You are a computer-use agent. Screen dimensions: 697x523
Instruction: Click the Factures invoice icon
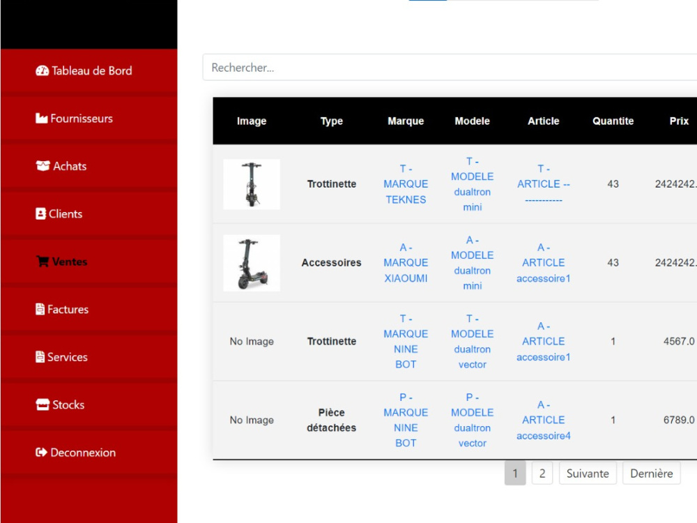point(40,309)
